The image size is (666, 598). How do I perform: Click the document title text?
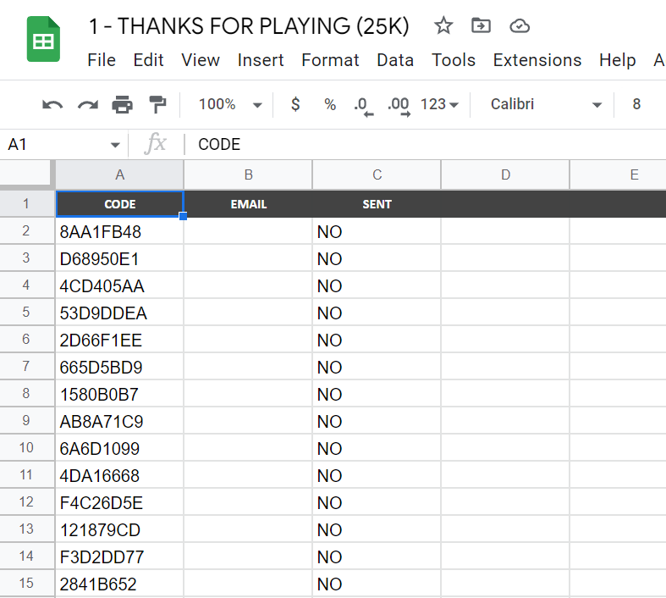249,26
